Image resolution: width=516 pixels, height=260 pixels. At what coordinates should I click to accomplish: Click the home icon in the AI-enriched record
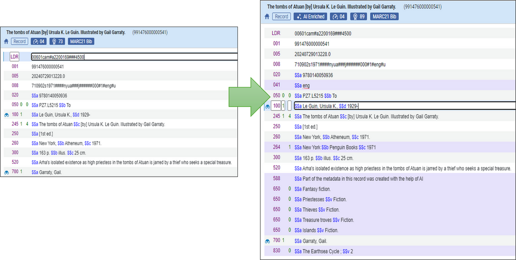267,17
